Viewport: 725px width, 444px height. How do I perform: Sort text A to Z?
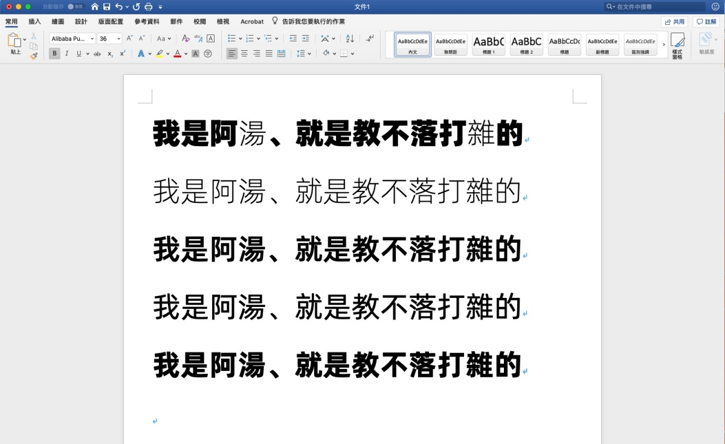350,38
